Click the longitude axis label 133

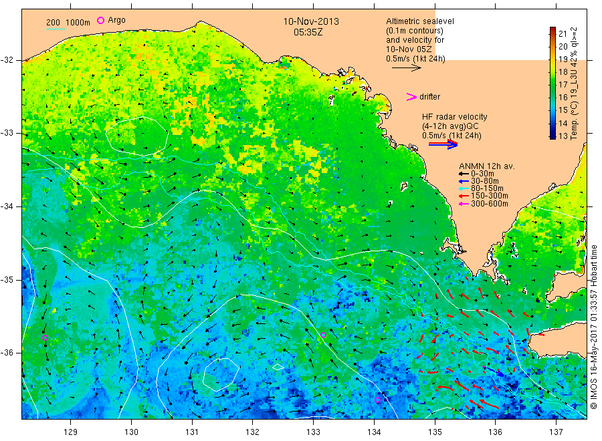[313, 432]
